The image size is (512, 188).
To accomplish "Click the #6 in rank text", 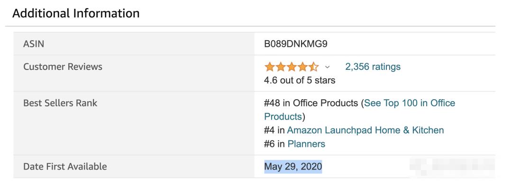I will (274, 144).
